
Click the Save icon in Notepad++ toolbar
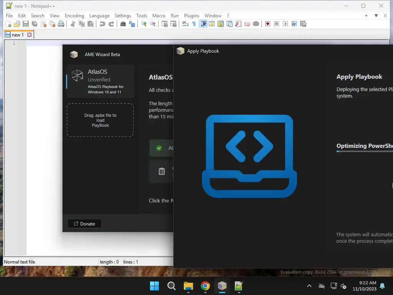(x=26, y=24)
